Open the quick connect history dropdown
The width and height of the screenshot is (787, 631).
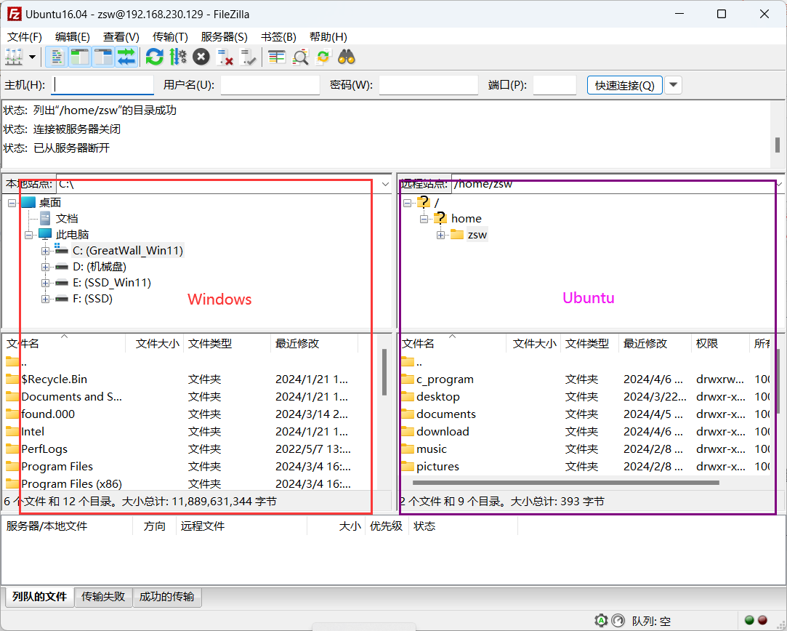(673, 85)
